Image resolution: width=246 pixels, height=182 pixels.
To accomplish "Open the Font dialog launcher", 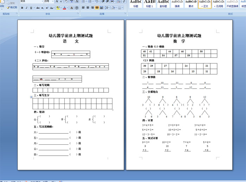I will (78, 14).
